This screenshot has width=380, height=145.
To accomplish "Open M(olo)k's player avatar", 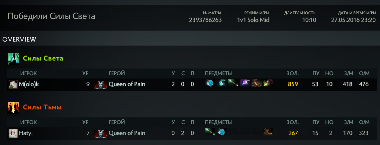I will coord(13,84).
